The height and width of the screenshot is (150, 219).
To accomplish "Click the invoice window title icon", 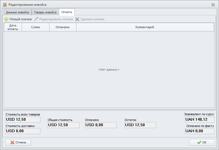I will [5, 5].
